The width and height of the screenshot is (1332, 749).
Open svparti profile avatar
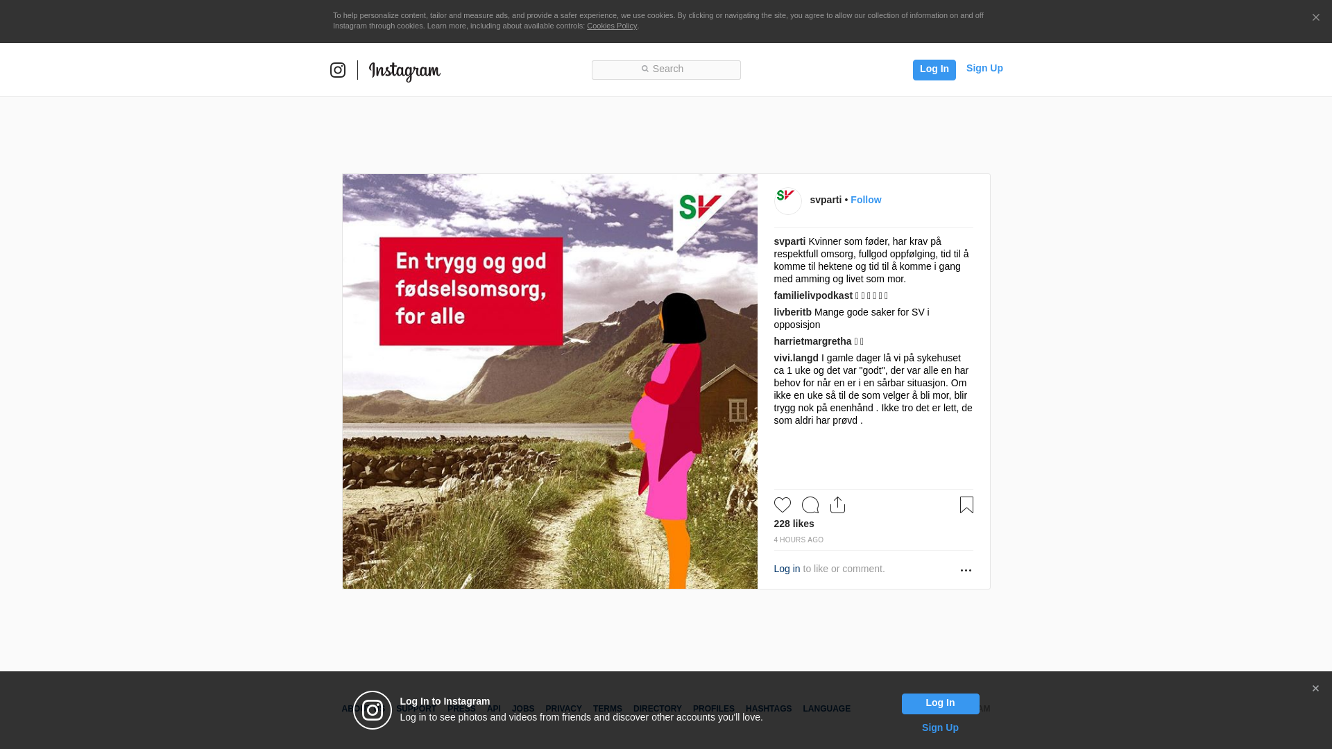(x=787, y=200)
